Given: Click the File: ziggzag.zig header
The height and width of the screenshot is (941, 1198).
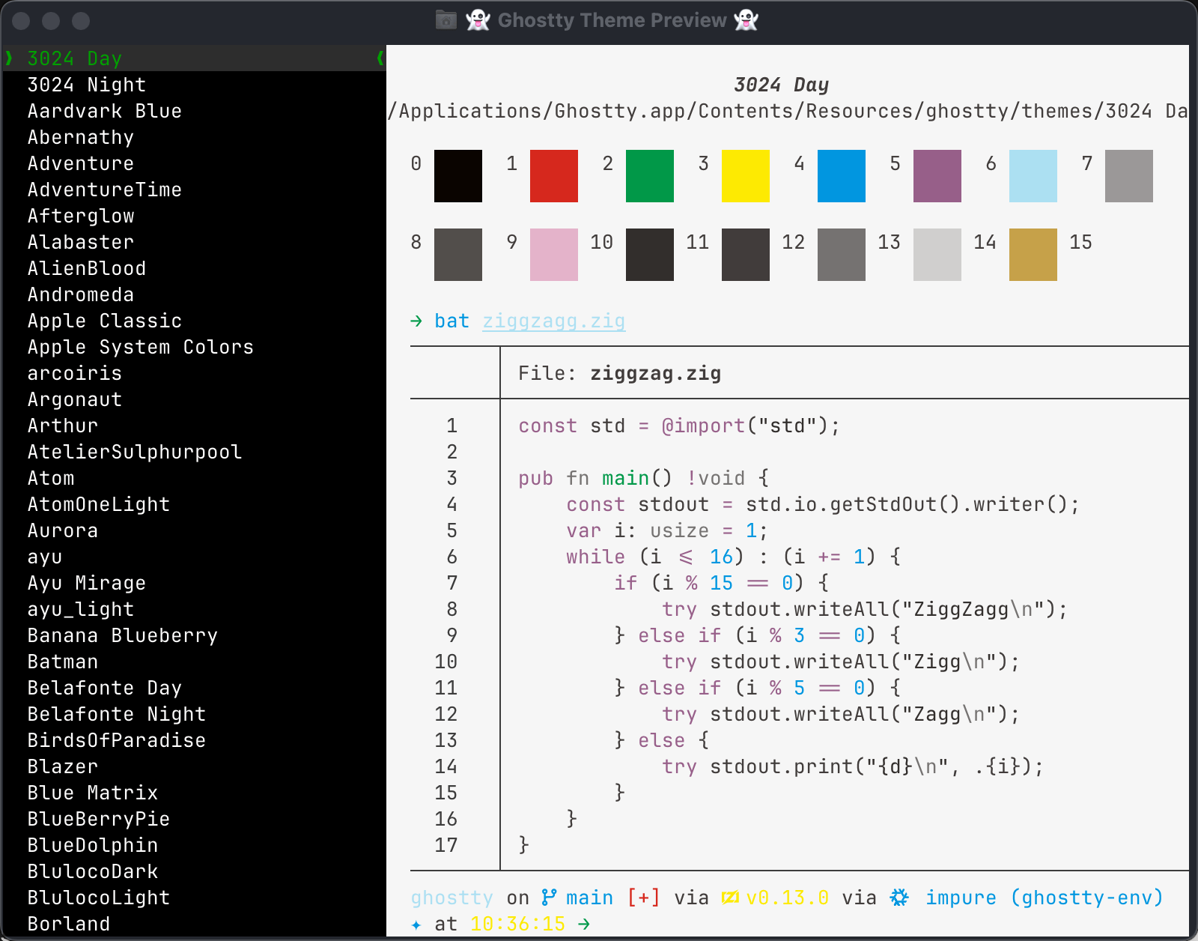Looking at the screenshot, I should [620, 373].
